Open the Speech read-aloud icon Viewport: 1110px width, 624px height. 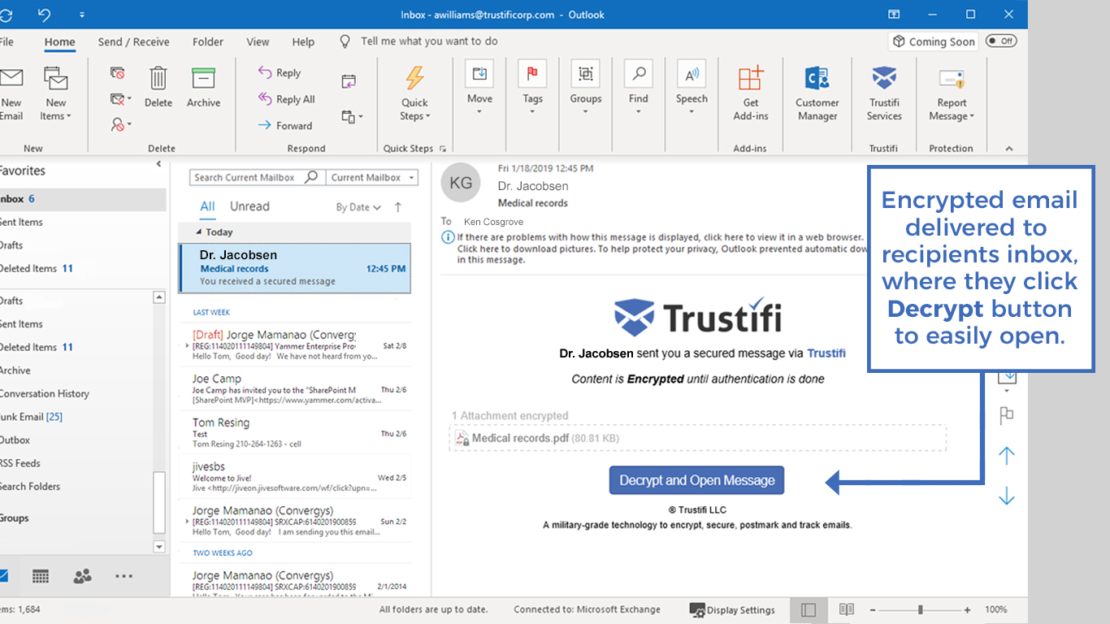coord(692,75)
